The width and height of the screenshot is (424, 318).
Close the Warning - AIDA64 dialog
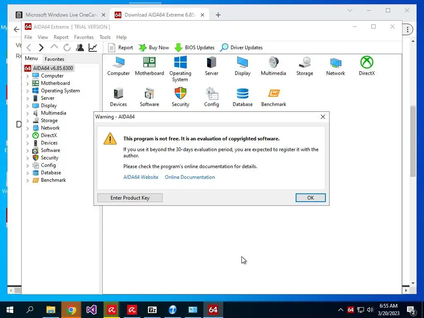click(323, 116)
